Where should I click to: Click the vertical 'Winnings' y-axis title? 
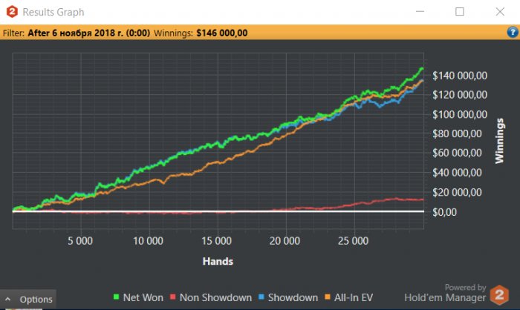click(499, 141)
